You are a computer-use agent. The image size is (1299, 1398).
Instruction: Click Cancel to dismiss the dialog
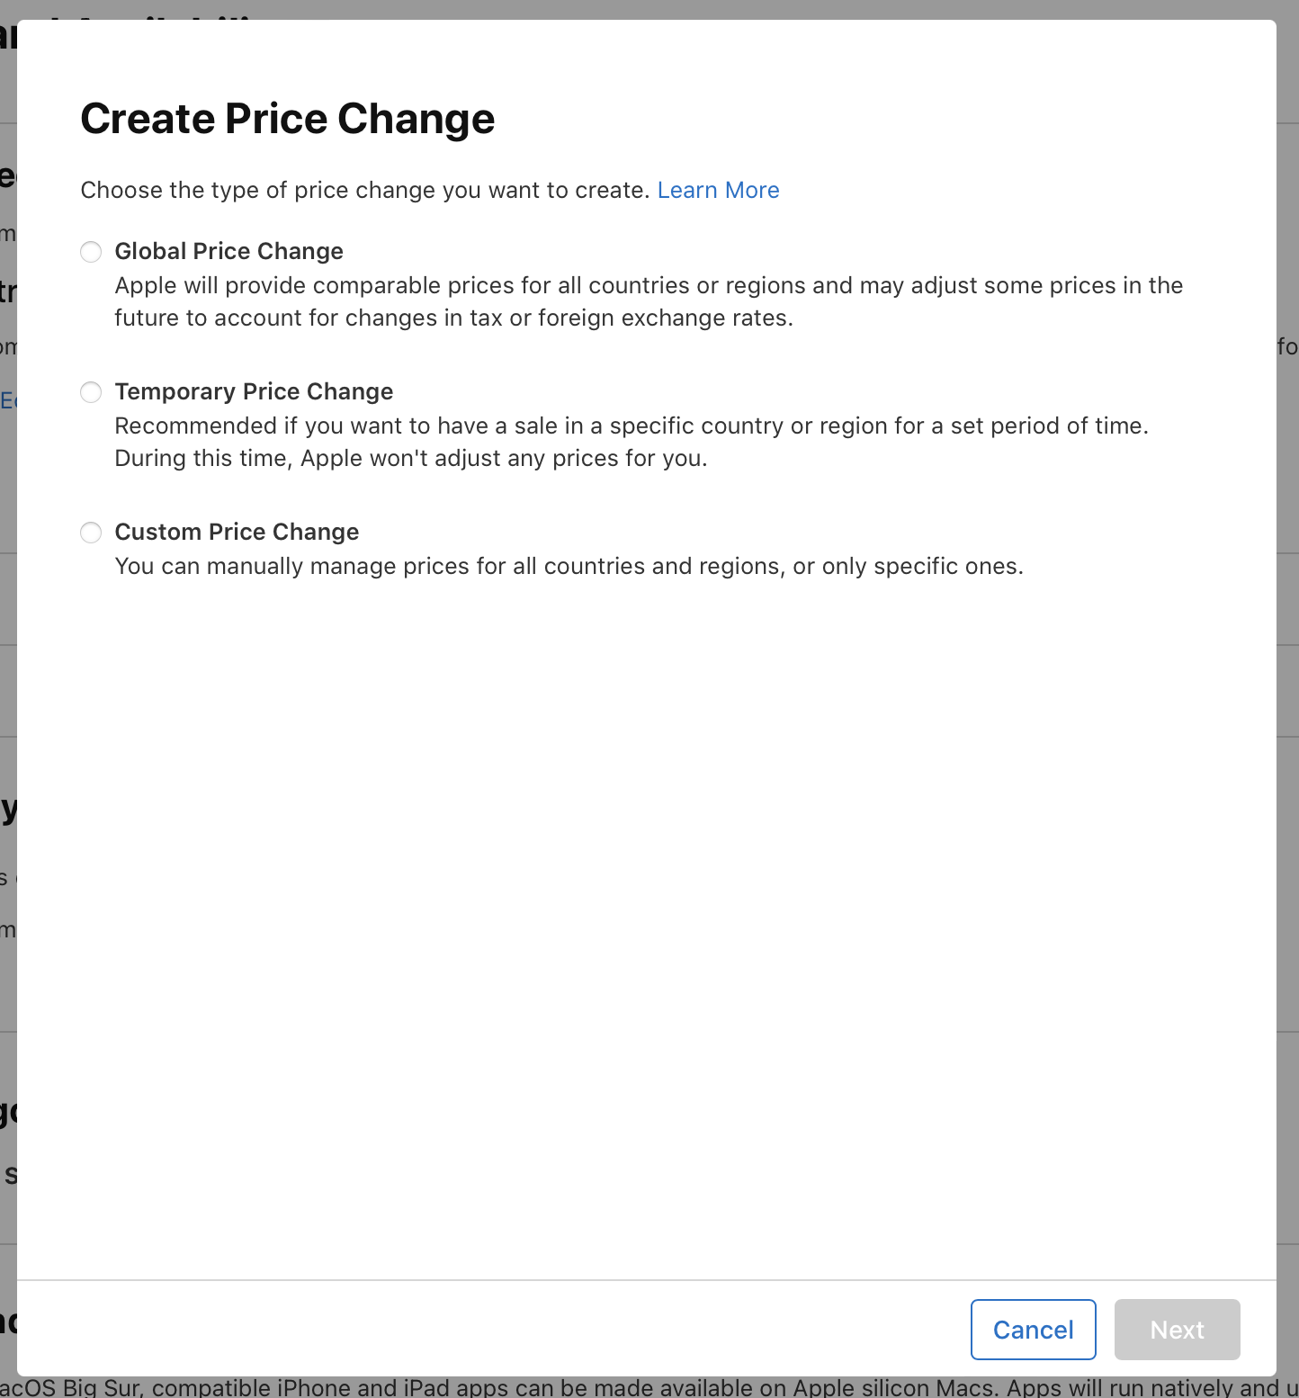(1033, 1329)
